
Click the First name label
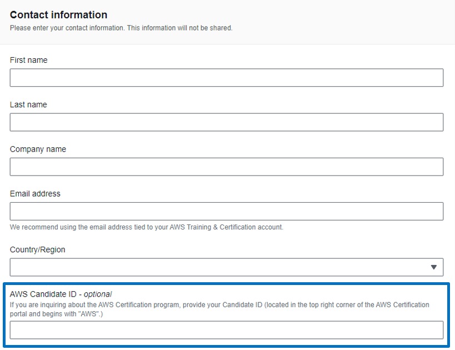[x=28, y=60]
